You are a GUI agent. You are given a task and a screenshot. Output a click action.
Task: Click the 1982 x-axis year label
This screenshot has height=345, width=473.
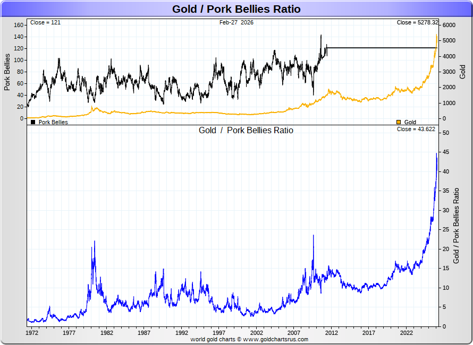pyautogui.click(x=106, y=333)
